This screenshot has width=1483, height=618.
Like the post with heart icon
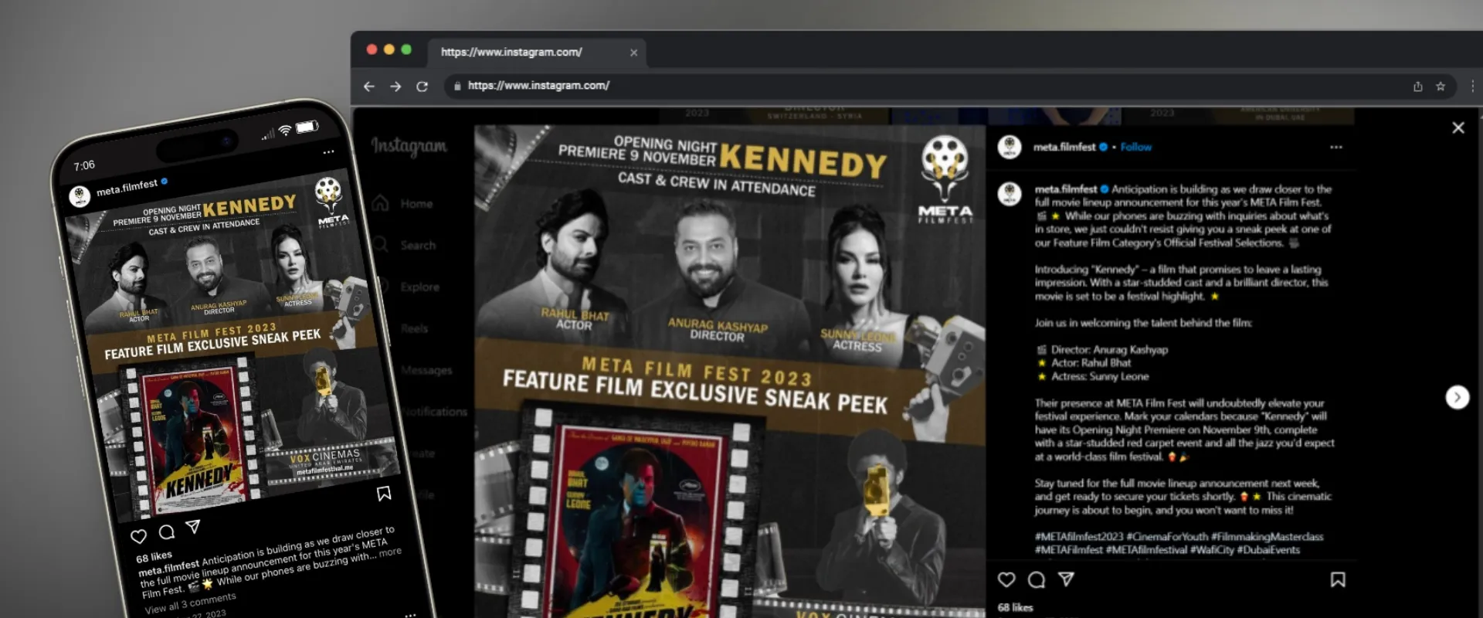1006,579
